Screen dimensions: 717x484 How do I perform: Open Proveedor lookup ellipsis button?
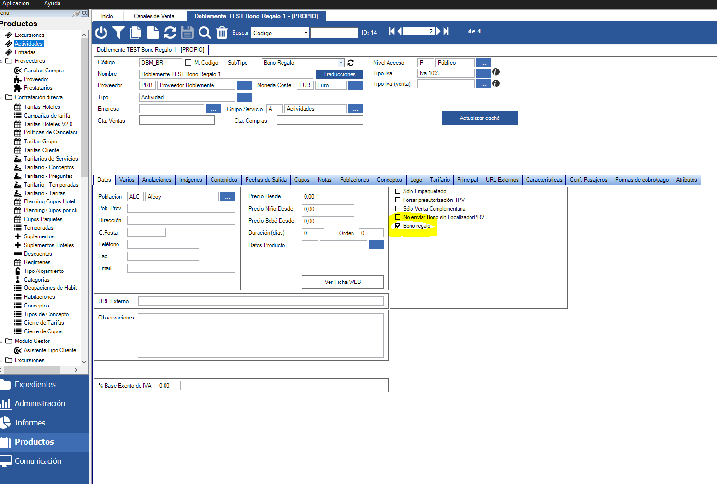(x=245, y=85)
